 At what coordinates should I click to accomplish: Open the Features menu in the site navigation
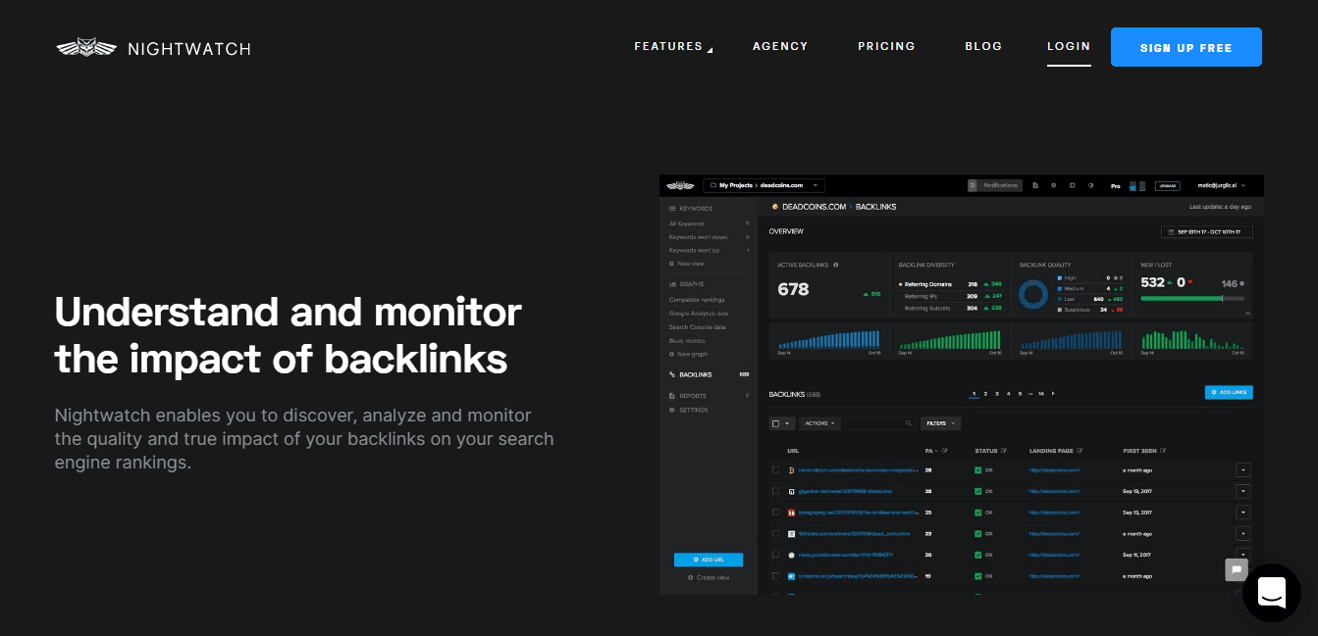click(x=673, y=46)
